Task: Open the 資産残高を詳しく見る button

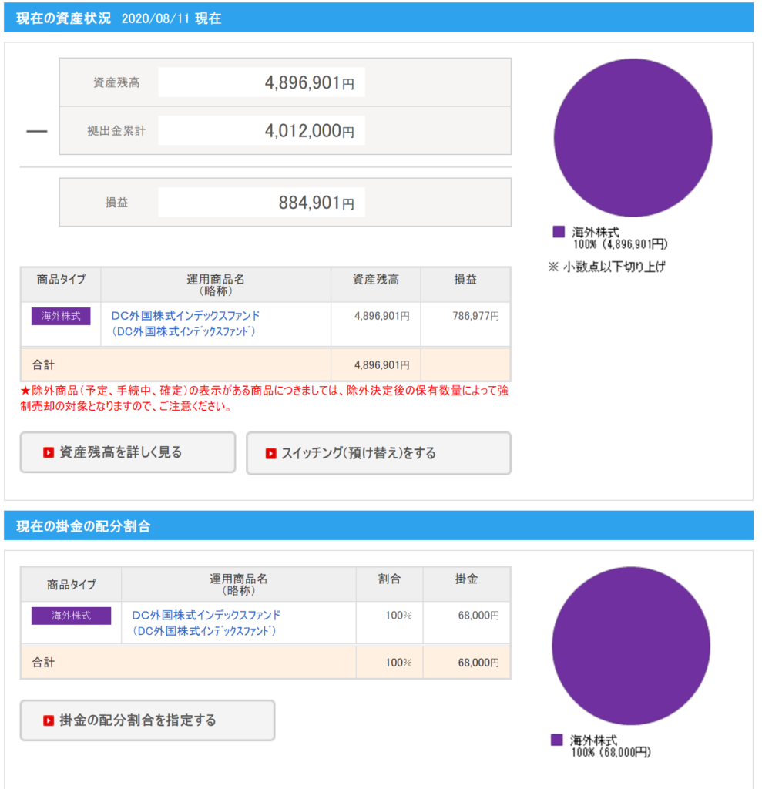Action: point(127,452)
